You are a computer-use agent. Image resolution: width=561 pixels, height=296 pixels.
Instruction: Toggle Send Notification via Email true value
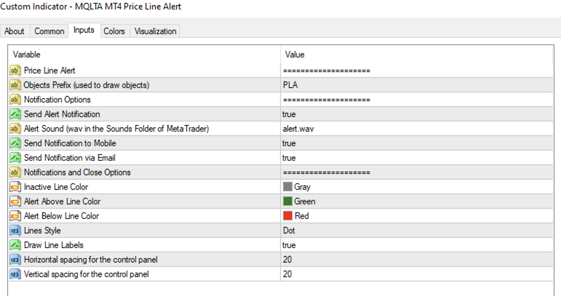coord(289,158)
